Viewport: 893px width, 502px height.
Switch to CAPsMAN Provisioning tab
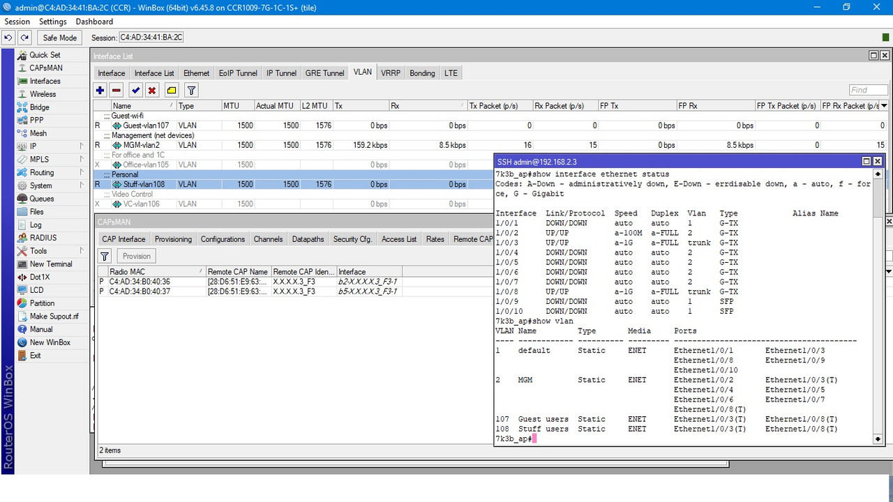click(173, 239)
